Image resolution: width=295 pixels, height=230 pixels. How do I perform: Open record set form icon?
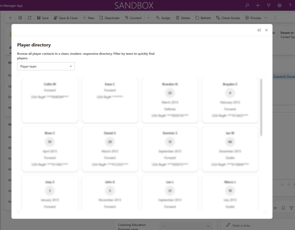pyautogui.click(x=20, y=18)
